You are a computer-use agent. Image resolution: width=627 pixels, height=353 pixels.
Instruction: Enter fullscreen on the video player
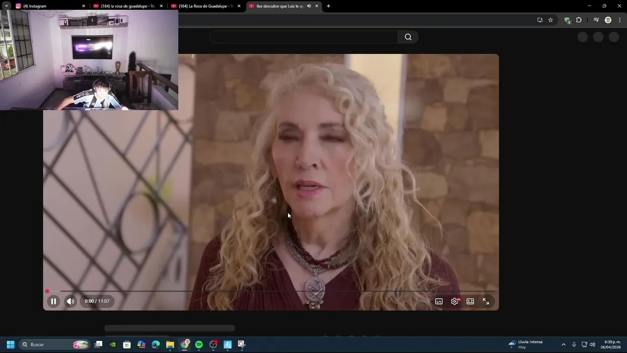click(486, 302)
